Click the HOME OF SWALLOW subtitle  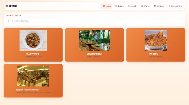[33, 57]
